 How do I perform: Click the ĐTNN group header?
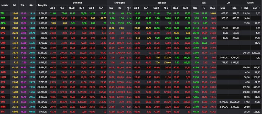coord(251,3)
